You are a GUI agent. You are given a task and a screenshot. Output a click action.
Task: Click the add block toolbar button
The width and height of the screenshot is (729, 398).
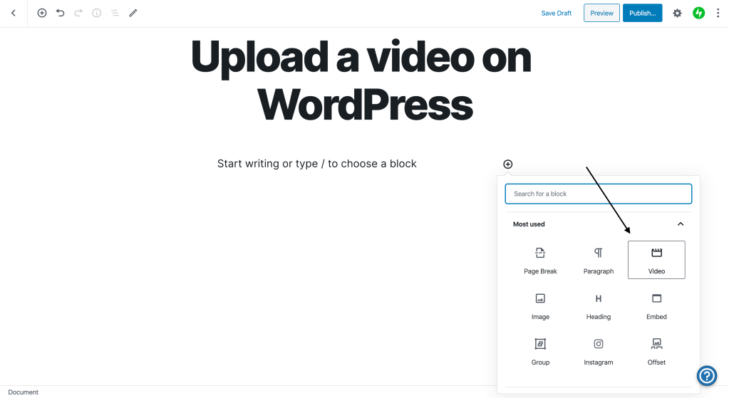pos(42,13)
